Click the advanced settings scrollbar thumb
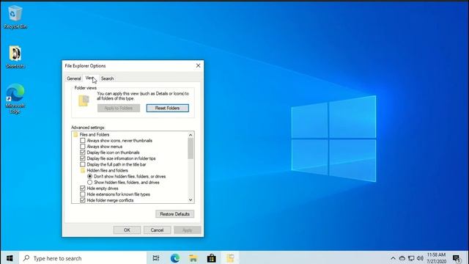 coord(191,148)
